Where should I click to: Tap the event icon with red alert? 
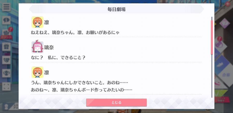[x=7, y=33]
